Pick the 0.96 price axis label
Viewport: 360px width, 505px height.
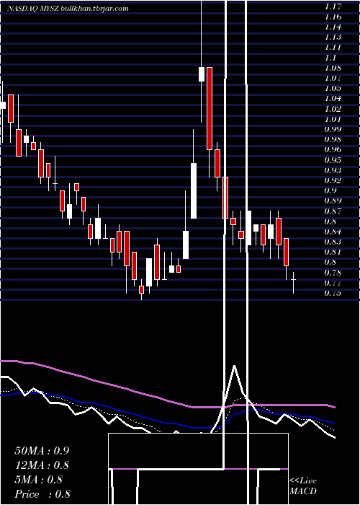[x=333, y=150]
